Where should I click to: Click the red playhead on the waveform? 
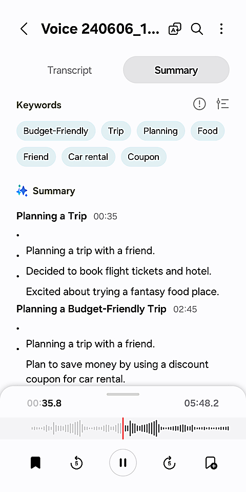(x=122, y=428)
